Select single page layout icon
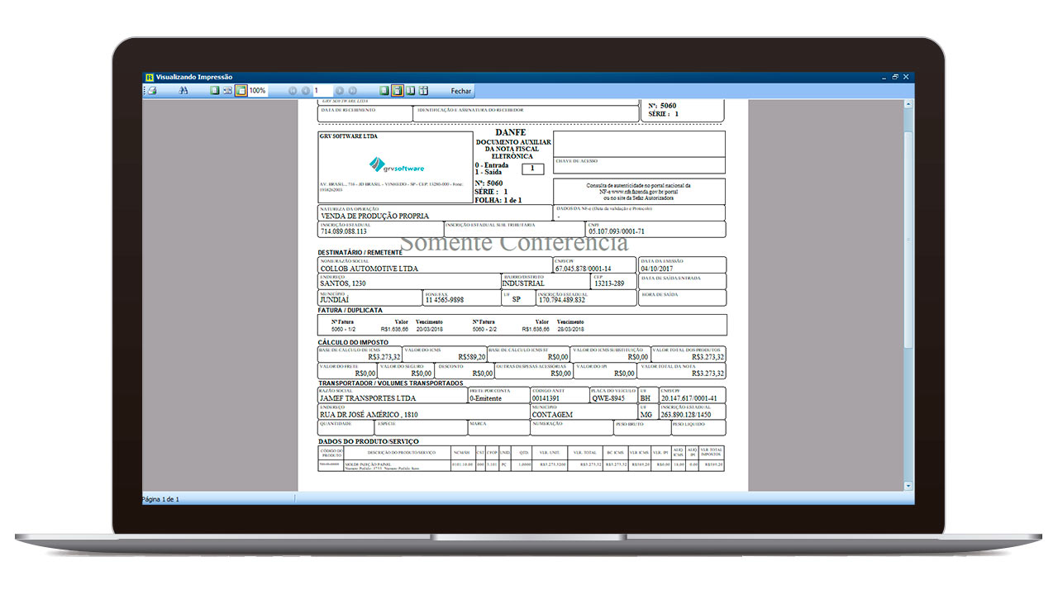 point(384,90)
